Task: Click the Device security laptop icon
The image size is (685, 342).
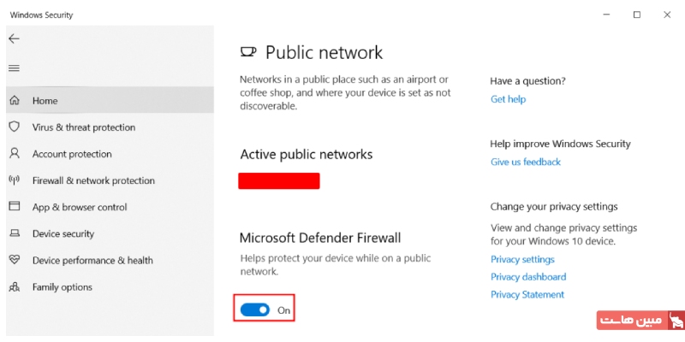Action: 14,233
